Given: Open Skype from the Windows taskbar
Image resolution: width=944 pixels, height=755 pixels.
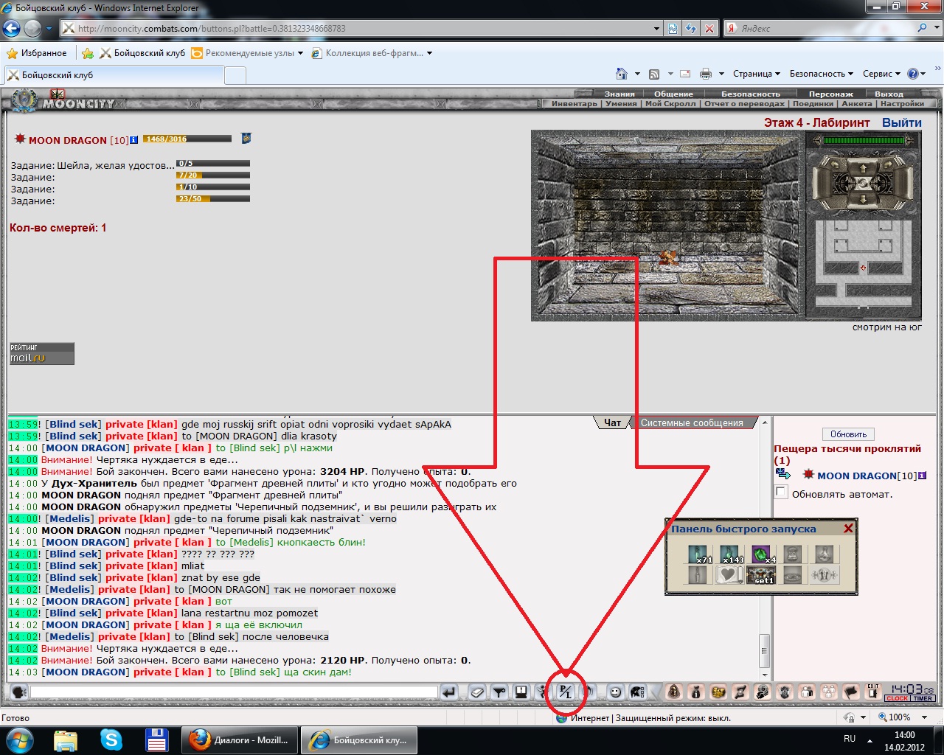Looking at the screenshot, I should coord(111,740).
